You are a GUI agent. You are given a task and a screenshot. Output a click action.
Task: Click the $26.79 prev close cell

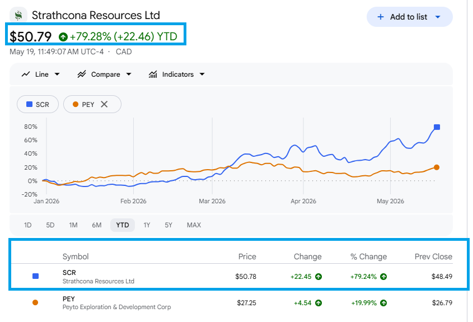pos(442,303)
